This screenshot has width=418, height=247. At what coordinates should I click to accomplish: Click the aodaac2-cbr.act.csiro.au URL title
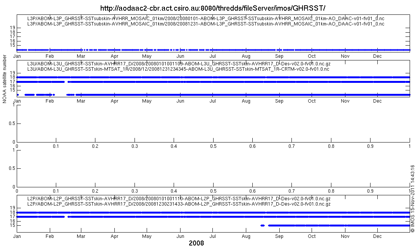click(212, 8)
